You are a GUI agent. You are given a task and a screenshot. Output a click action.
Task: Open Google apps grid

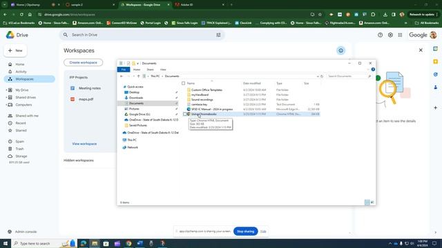(400, 35)
